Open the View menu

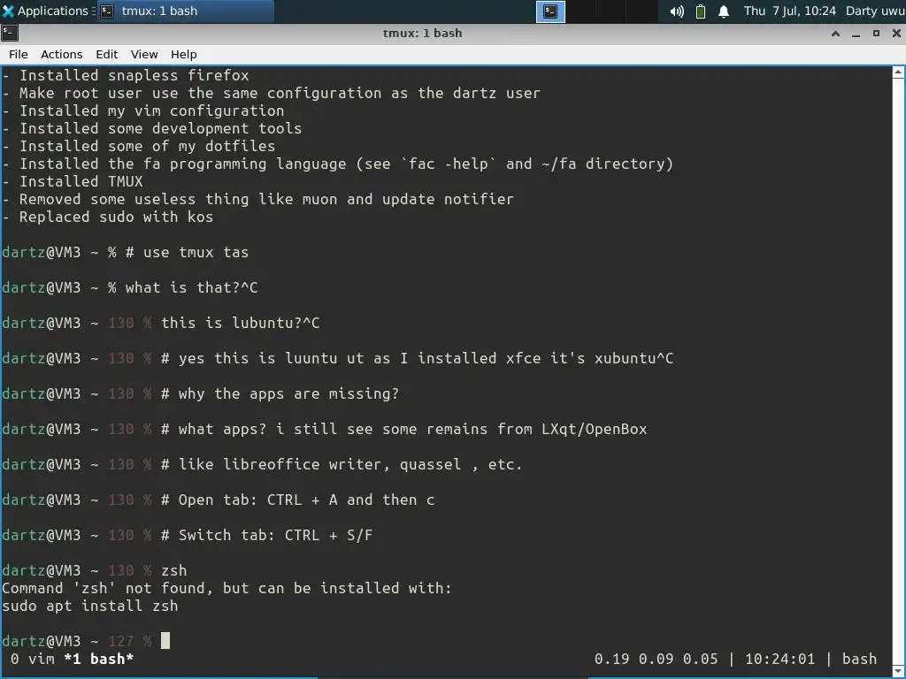tap(144, 54)
